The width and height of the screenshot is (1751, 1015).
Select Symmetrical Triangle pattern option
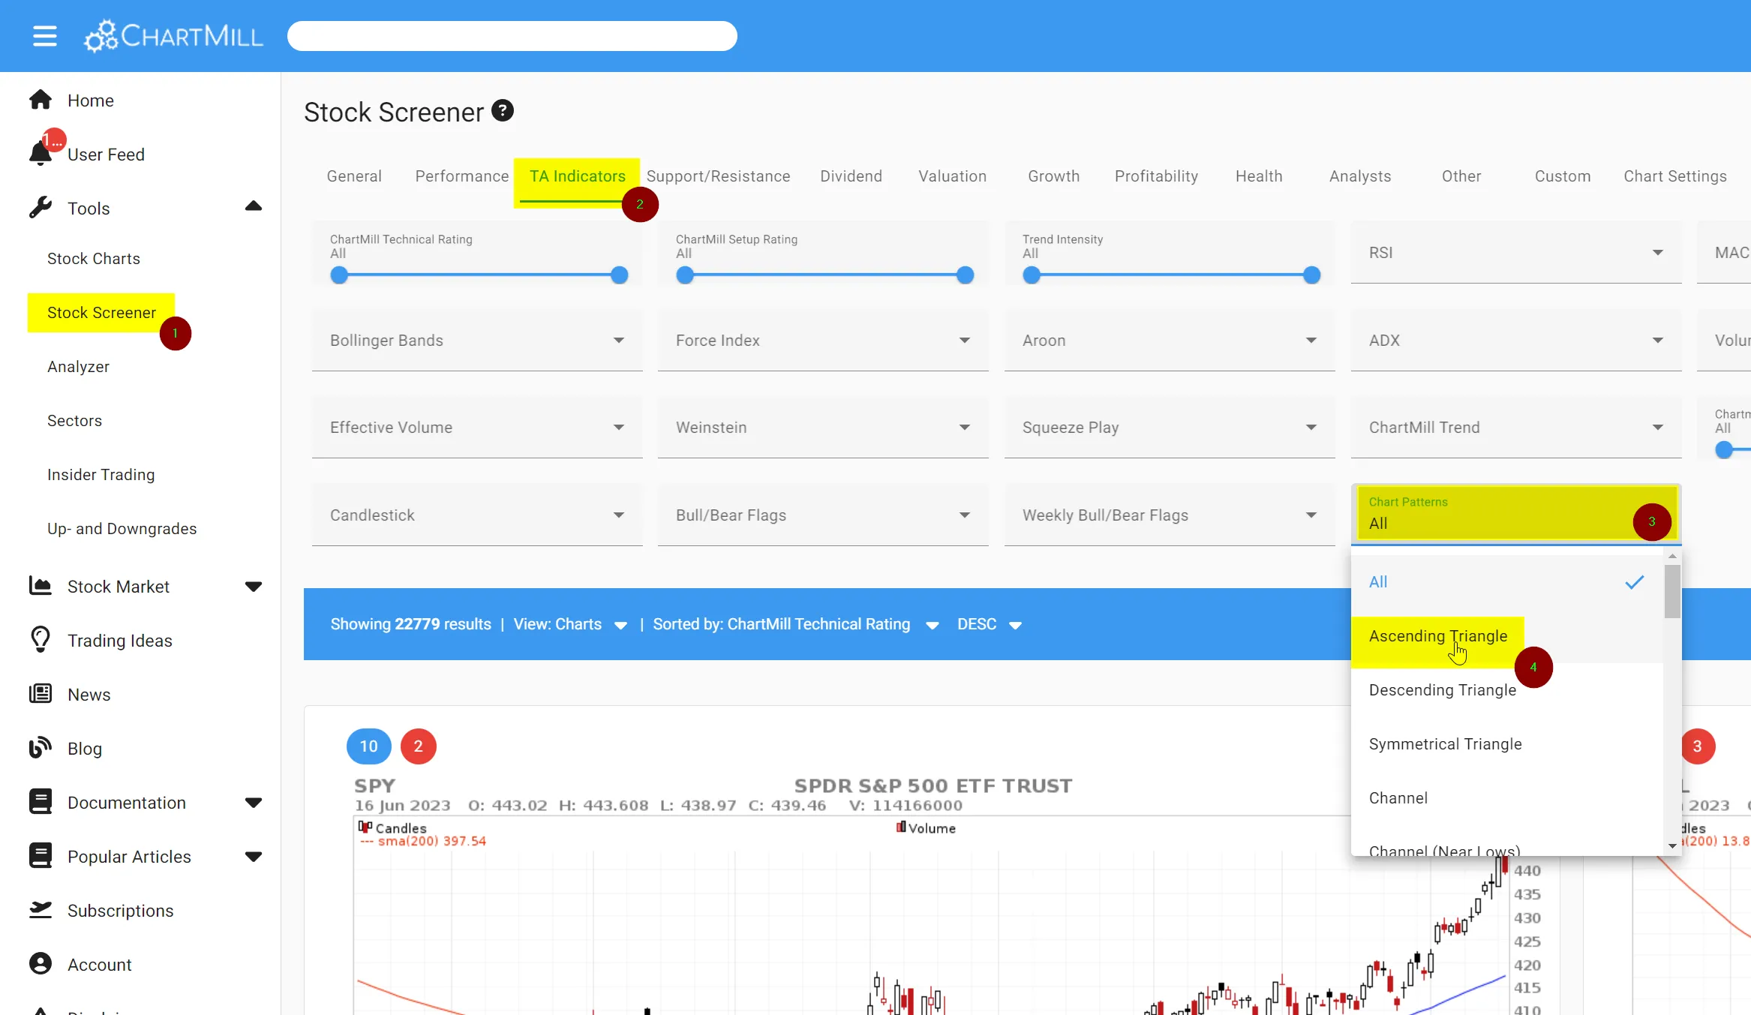[1507, 744]
